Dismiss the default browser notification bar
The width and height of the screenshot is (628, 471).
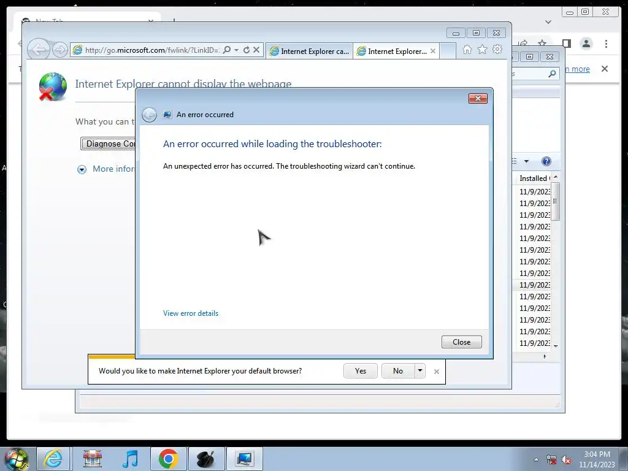(437, 372)
